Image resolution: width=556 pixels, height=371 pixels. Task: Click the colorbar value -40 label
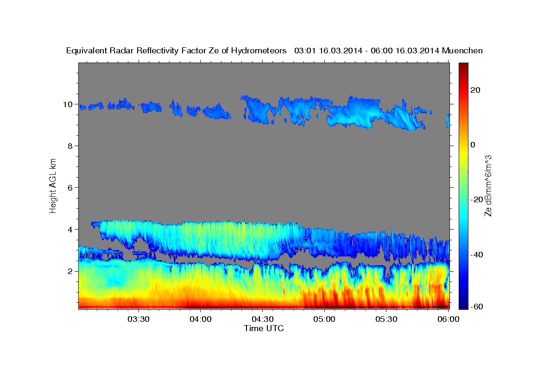(x=477, y=254)
